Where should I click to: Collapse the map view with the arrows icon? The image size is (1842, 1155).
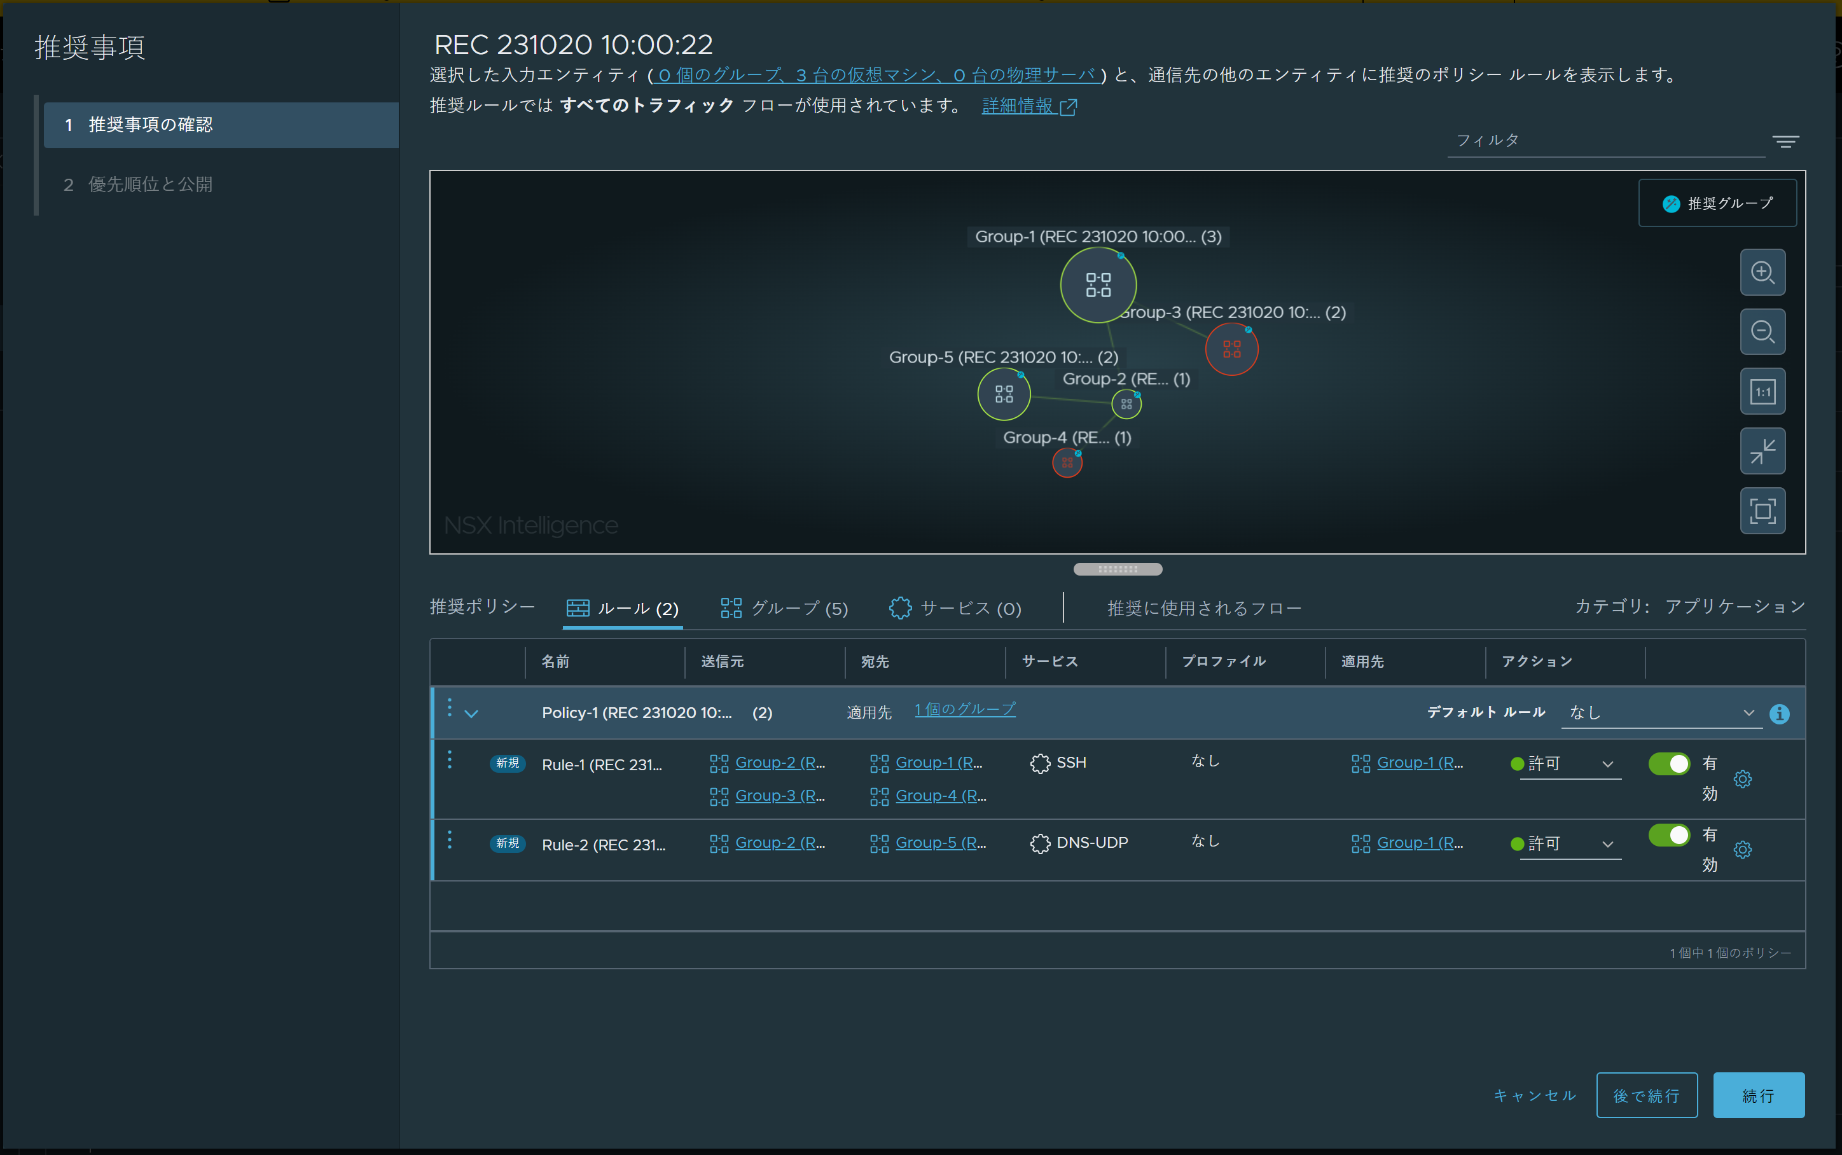[1762, 451]
